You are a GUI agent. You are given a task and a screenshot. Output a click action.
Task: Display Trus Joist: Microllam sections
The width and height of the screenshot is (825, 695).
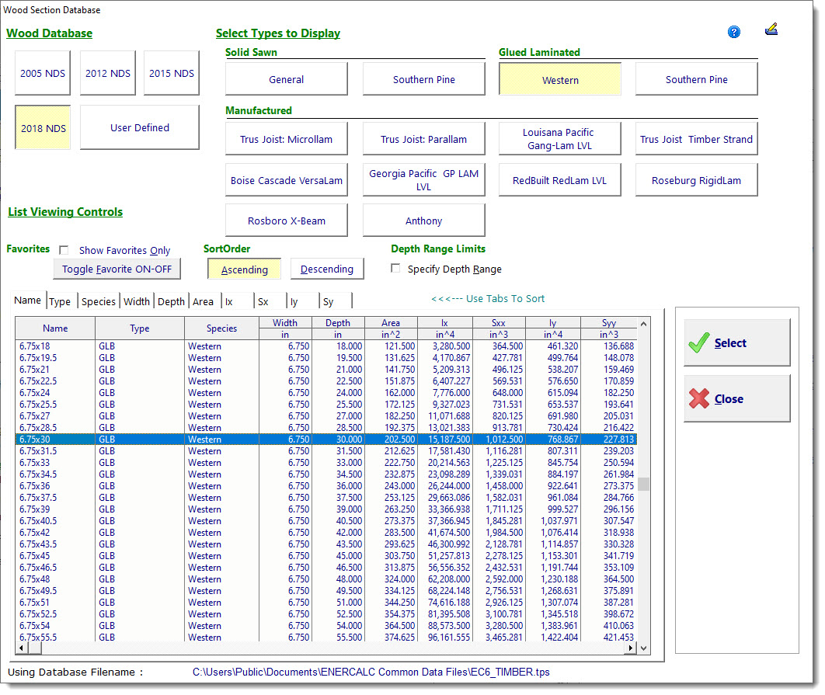point(287,139)
